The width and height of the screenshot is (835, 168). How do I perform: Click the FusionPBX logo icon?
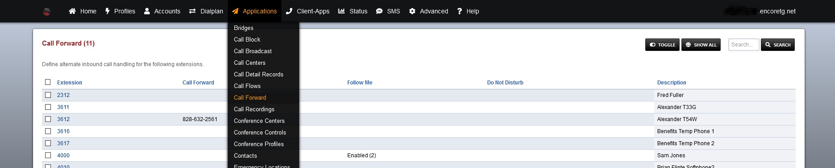pos(46,12)
